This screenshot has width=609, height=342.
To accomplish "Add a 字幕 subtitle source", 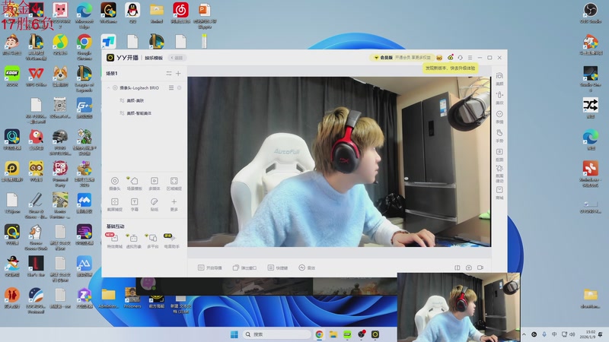I will (x=135, y=204).
